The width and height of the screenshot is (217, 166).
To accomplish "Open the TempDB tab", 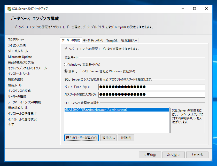I will [x=112, y=41].
